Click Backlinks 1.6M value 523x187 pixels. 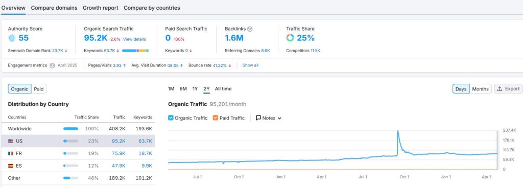(234, 38)
